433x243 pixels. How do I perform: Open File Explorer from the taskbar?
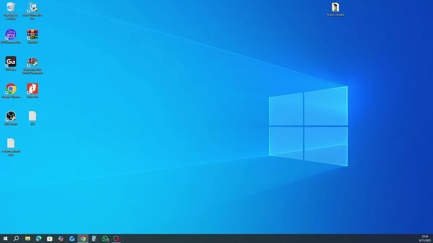coord(28,239)
